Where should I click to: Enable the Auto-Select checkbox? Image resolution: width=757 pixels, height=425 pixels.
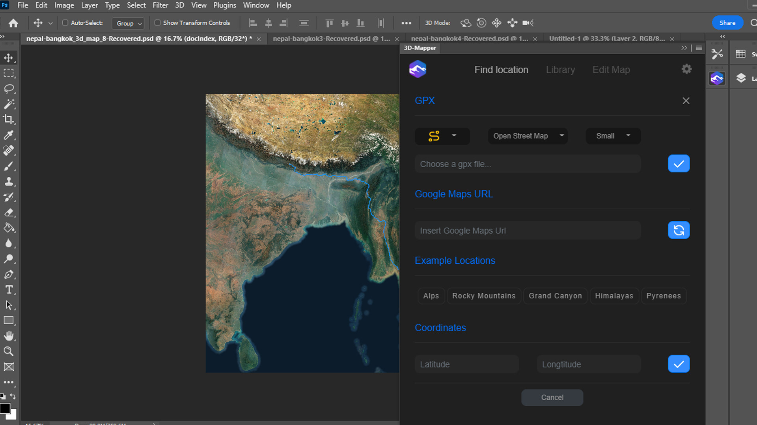click(x=65, y=23)
